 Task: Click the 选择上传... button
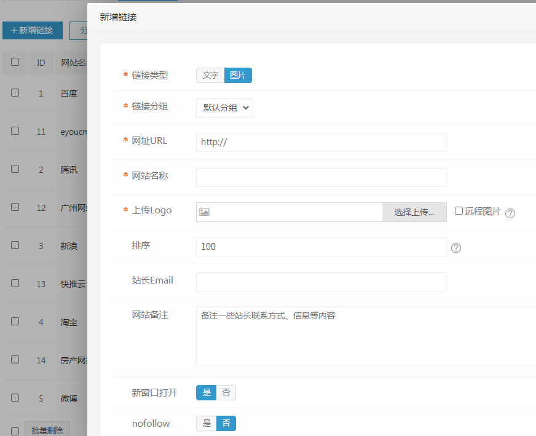tap(414, 212)
